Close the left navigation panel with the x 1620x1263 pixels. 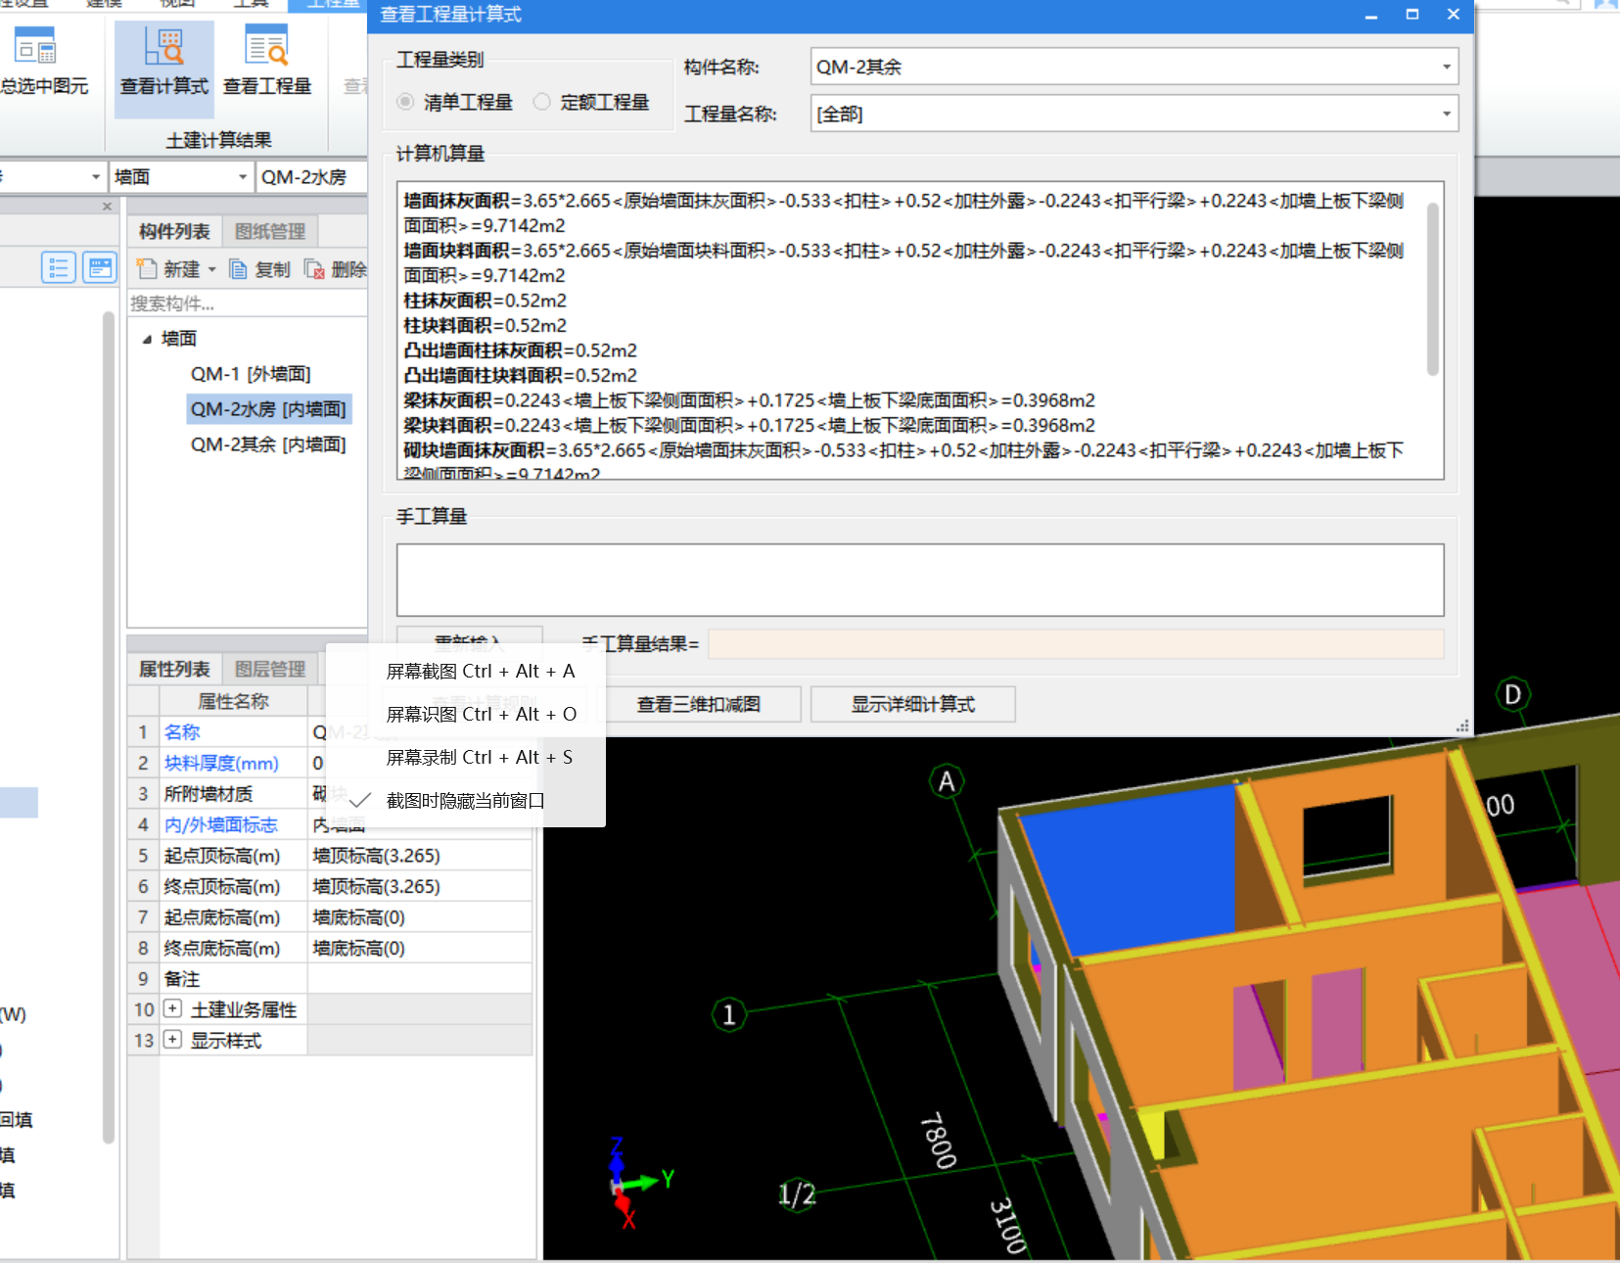108,207
